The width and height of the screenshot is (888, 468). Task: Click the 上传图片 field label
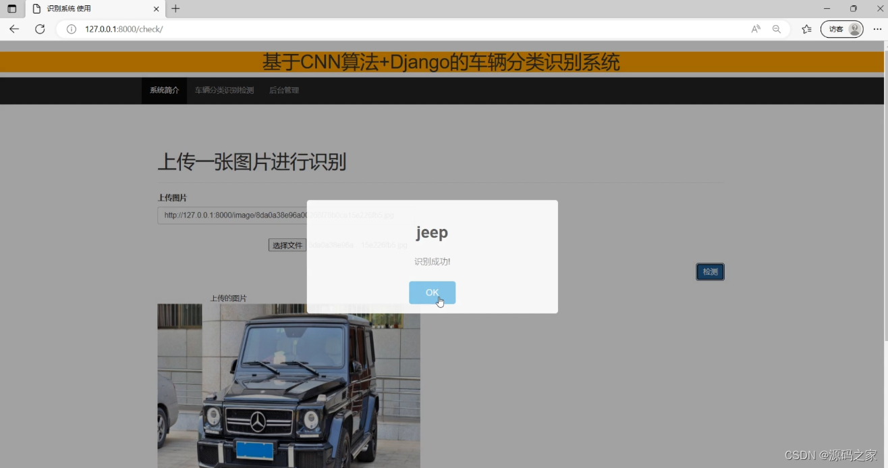(172, 198)
